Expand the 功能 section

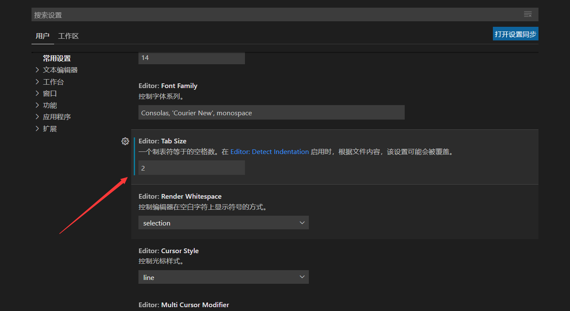pyautogui.click(x=49, y=105)
